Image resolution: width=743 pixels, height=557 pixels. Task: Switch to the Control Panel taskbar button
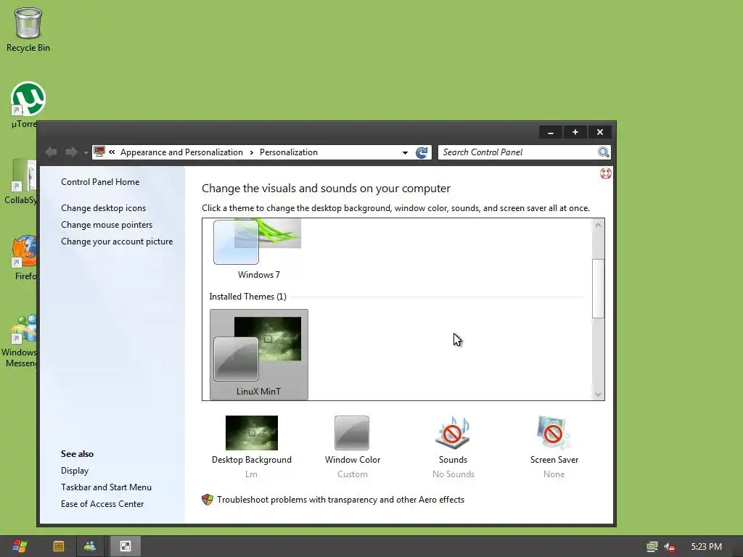tap(125, 546)
